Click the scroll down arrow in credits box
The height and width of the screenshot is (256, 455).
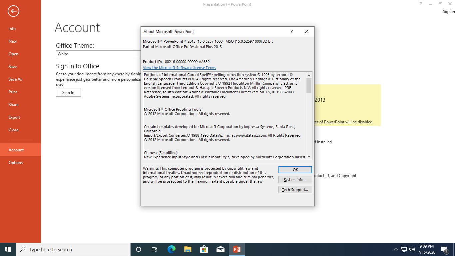[309, 156]
